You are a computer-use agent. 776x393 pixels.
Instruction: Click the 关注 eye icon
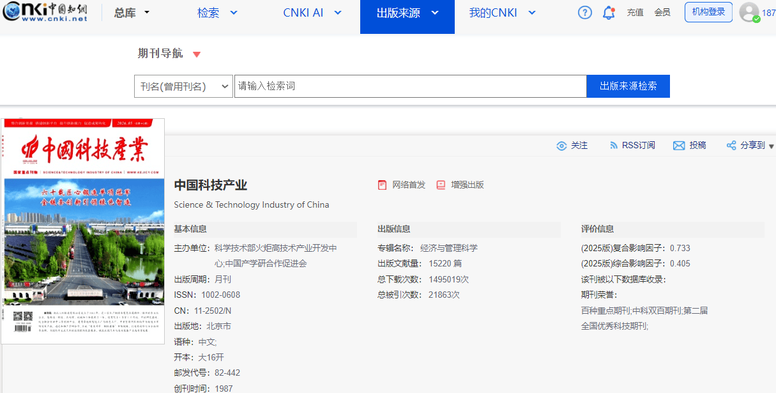point(561,146)
